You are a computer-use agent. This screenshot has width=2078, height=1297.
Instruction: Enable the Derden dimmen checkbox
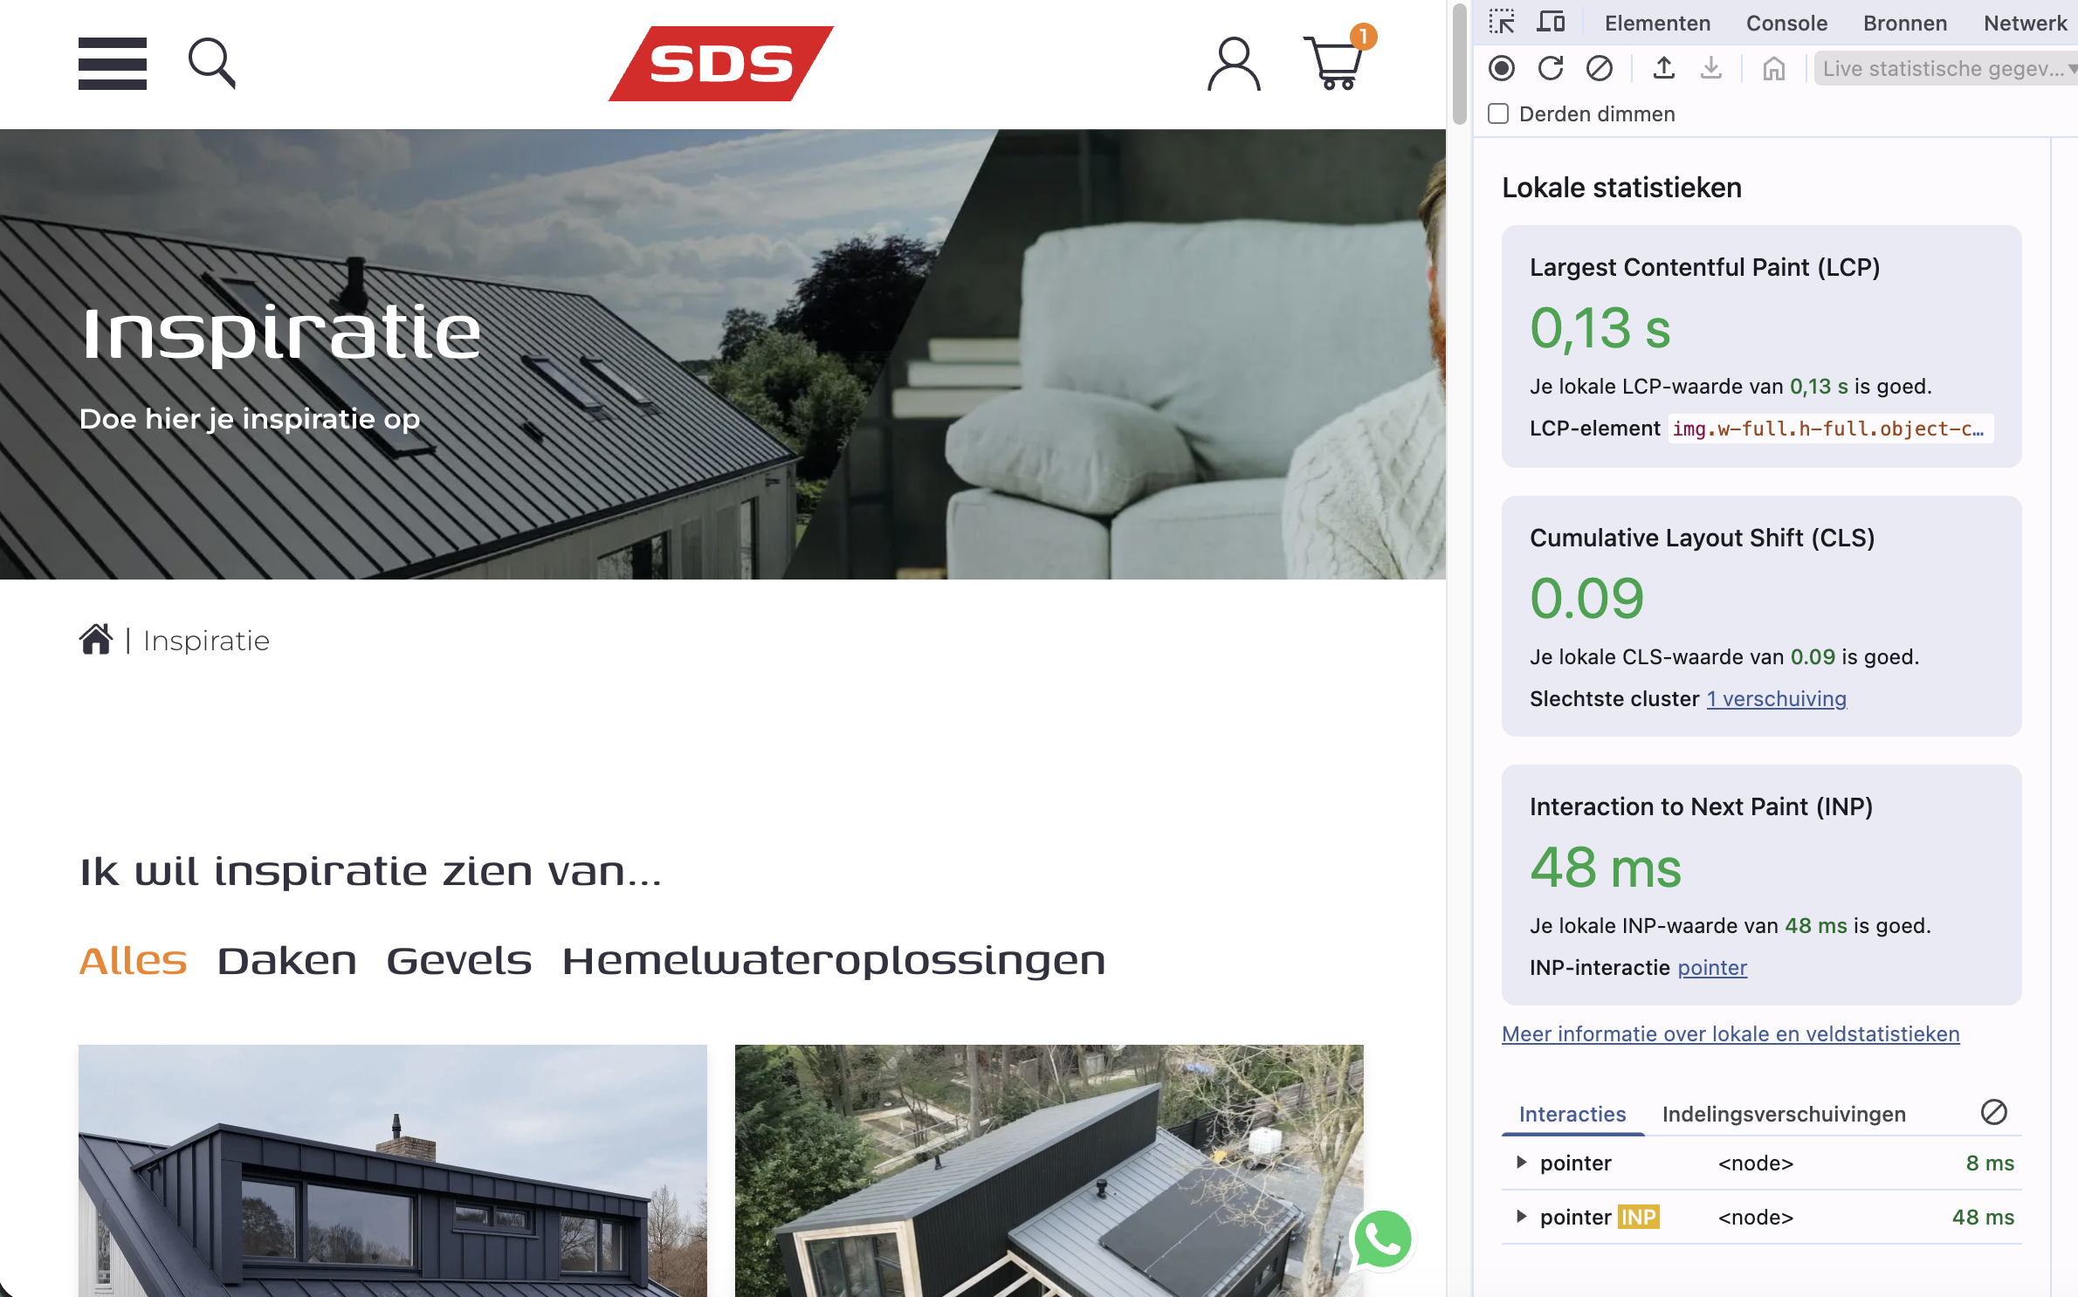pos(1498,114)
